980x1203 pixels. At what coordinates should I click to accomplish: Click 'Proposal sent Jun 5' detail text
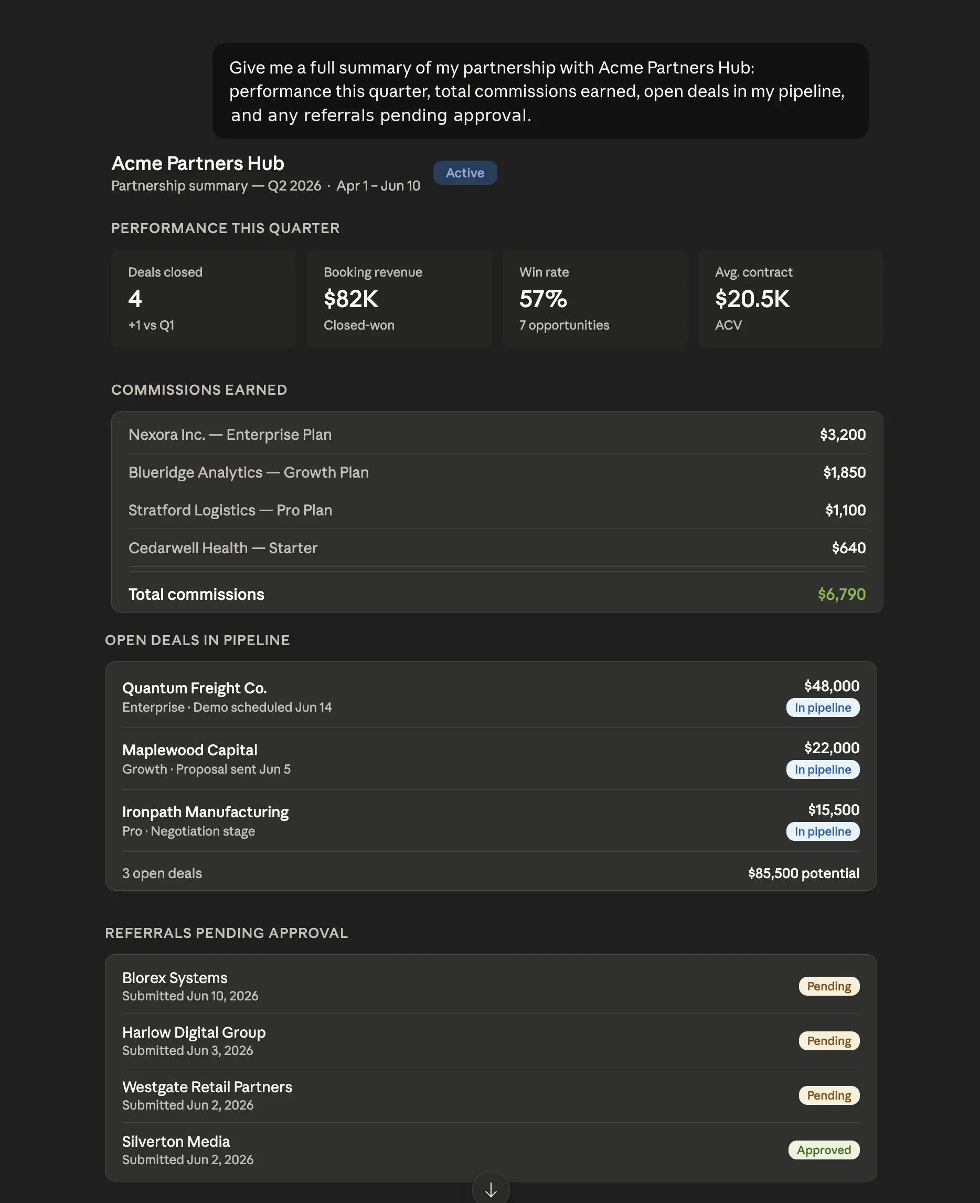(233, 769)
